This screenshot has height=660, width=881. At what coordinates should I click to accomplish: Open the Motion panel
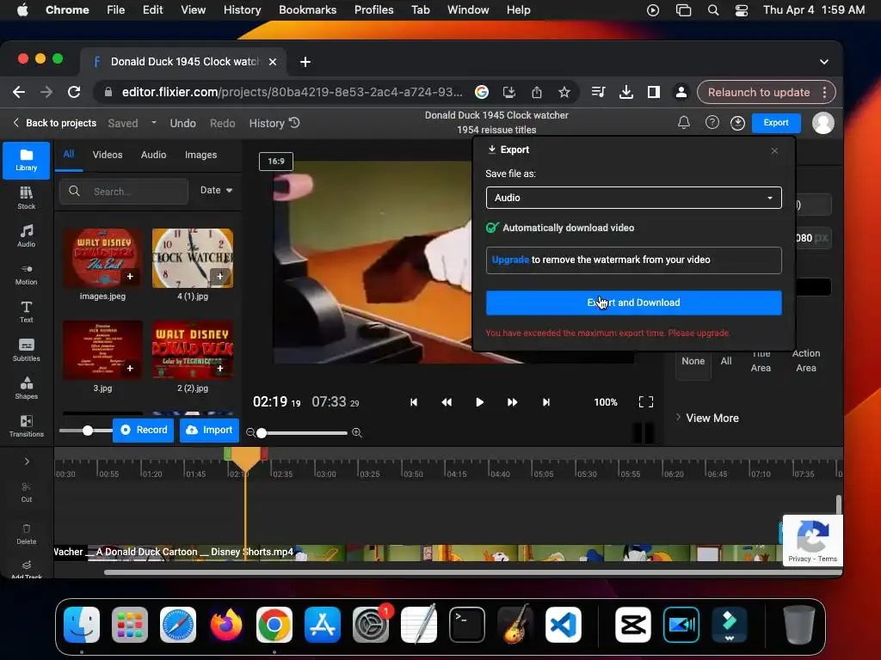coord(26,274)
